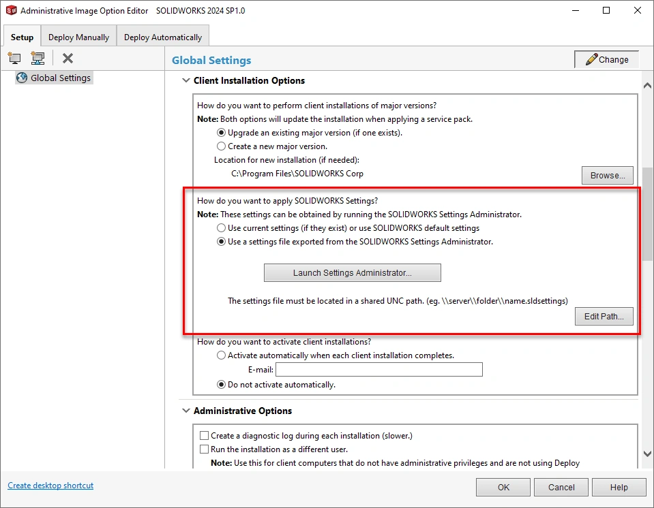
Task: Click the Add Machine icon
Action: pos(14,59)
